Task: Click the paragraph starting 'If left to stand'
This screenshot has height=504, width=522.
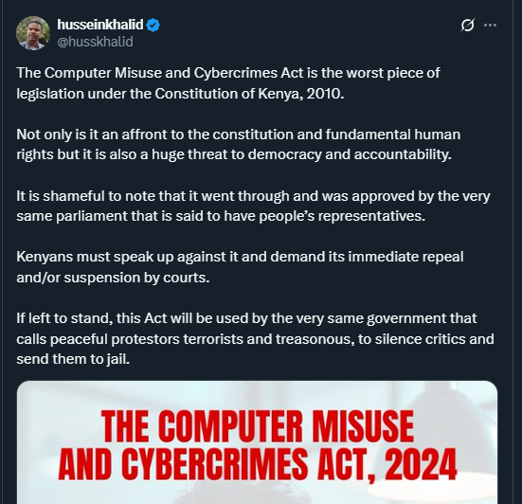Action: [256, 338]
